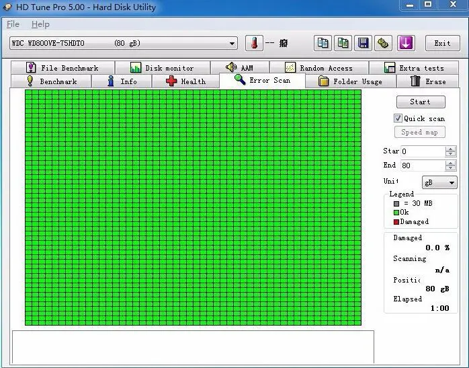Click the purple minimize-to-tray arrow icon
Screen dimensions: 469x368
(x=406, y=43)
